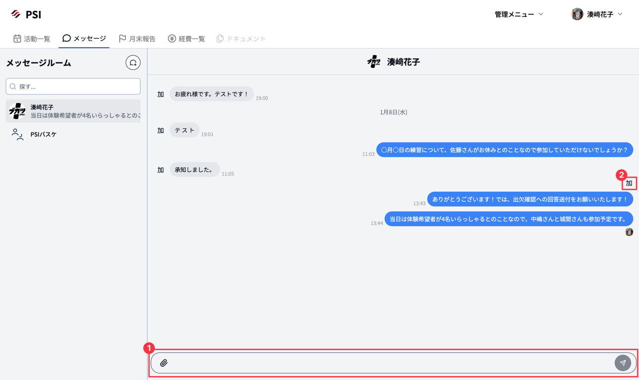This screenshot has width=639, height=380.
Task: Click the PSIバスケ group icon
Action: [17, 135]
